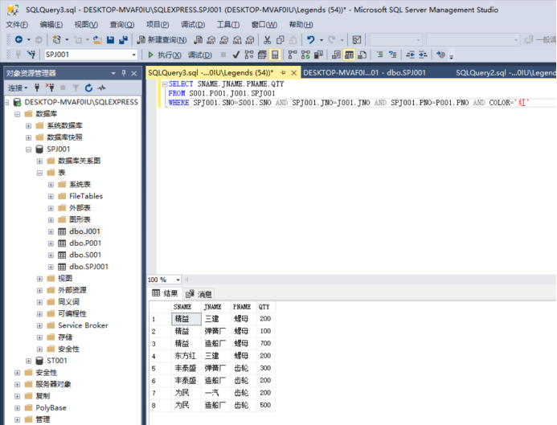Open the 100 % zoom dropdown
Screen dimensions: 557x425
[178, 280]
